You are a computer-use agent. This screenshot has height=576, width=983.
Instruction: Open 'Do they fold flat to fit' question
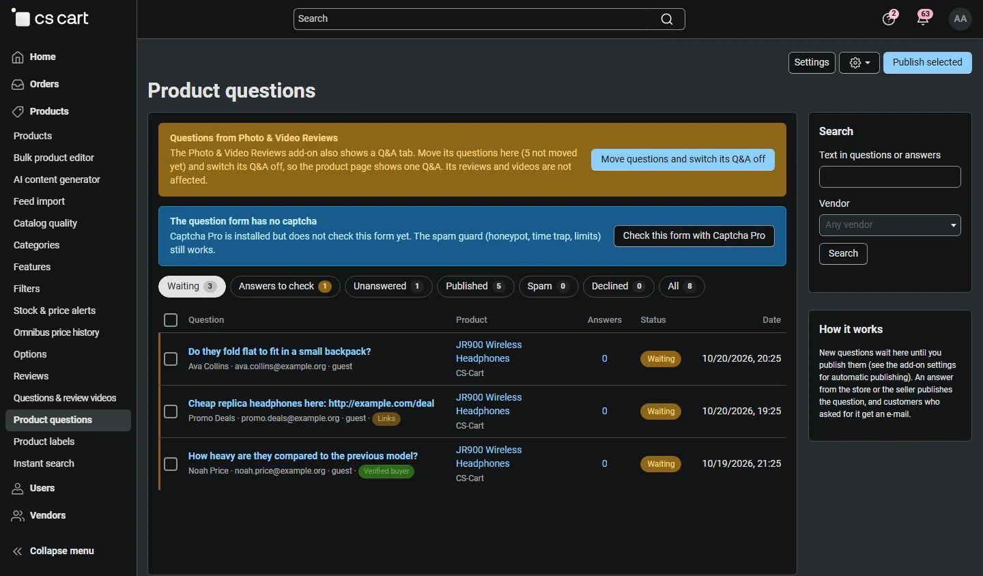[280, 352]
